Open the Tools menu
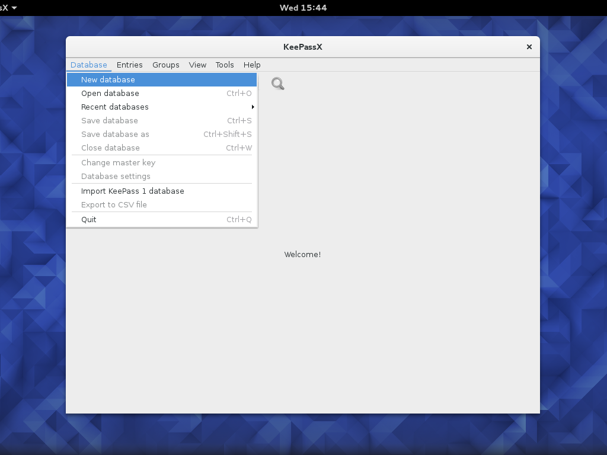The height and width of the screenshot is (455, 607). (x=225, y=65)
